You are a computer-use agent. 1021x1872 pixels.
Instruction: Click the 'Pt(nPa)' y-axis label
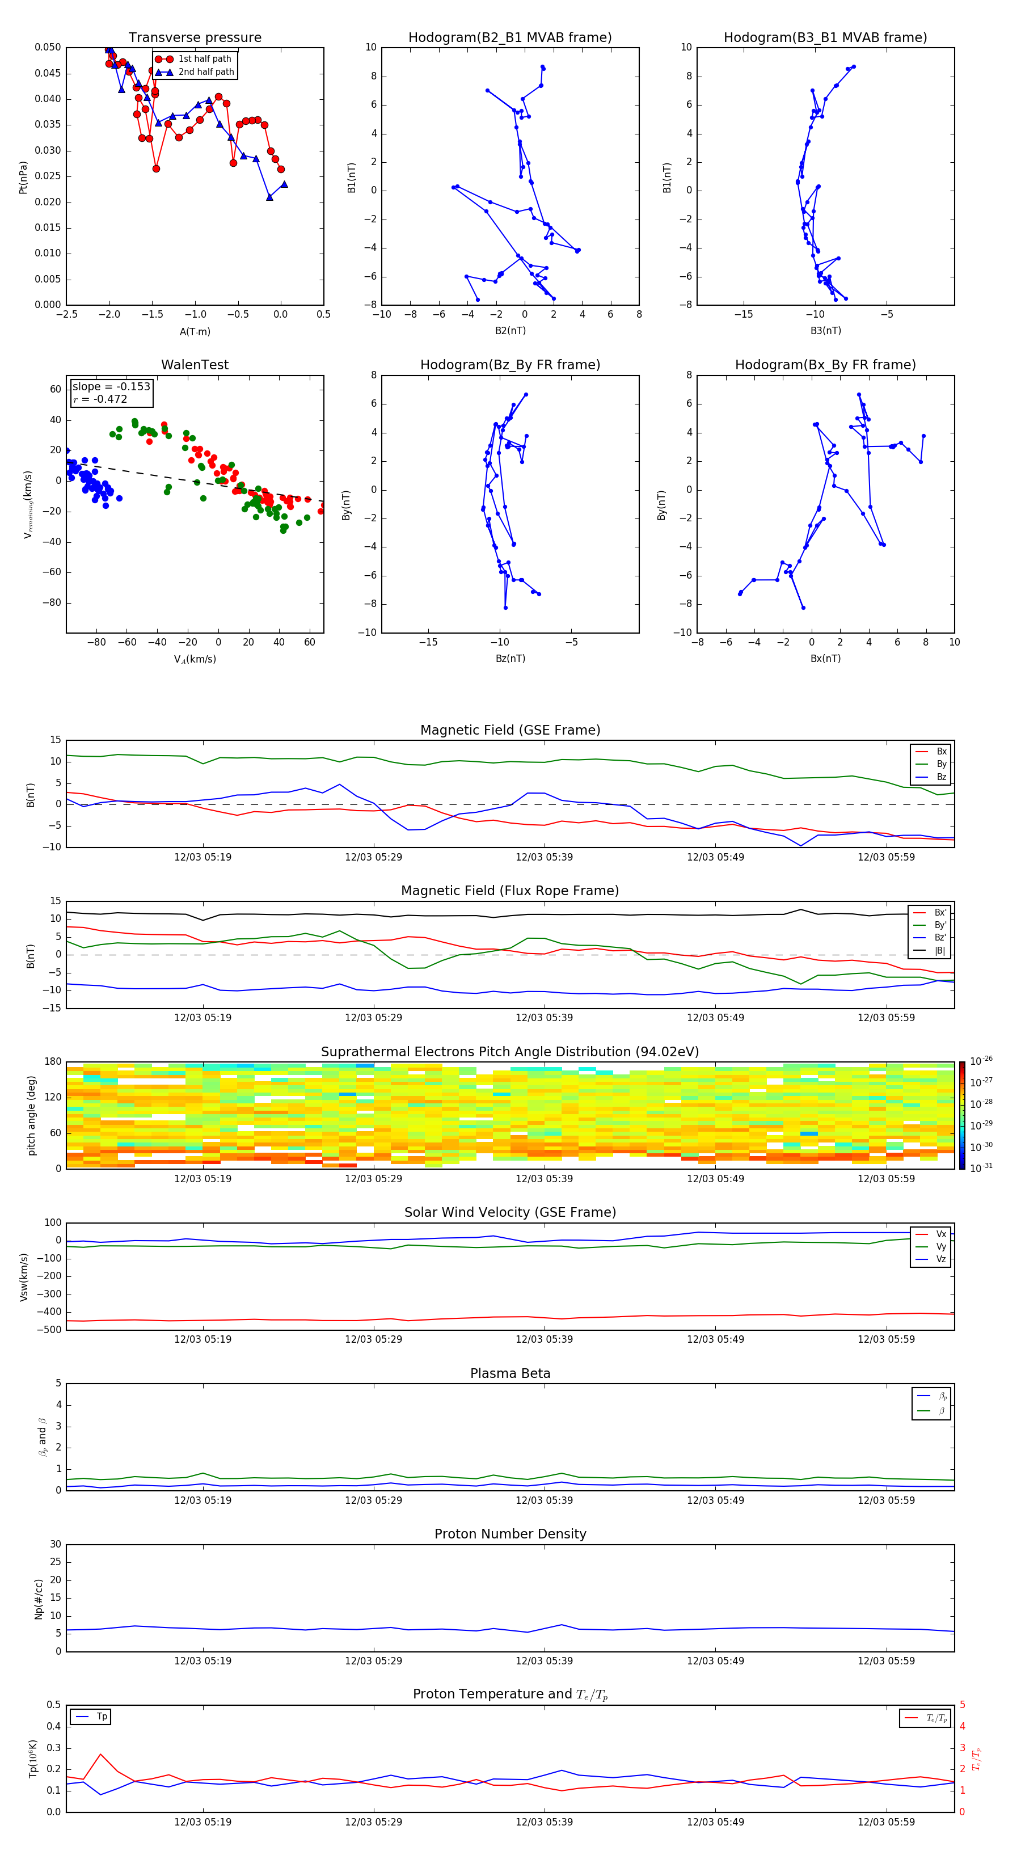click(x=23, y=178)
